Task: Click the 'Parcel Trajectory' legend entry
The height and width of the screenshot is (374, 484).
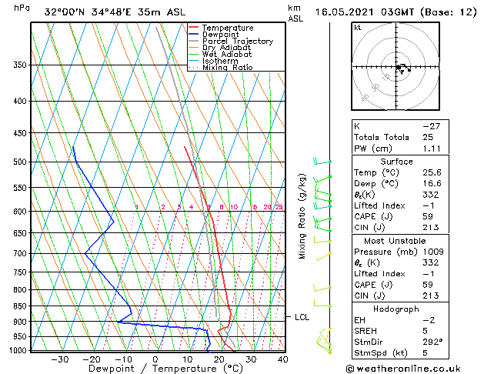Action: point(238,41)
